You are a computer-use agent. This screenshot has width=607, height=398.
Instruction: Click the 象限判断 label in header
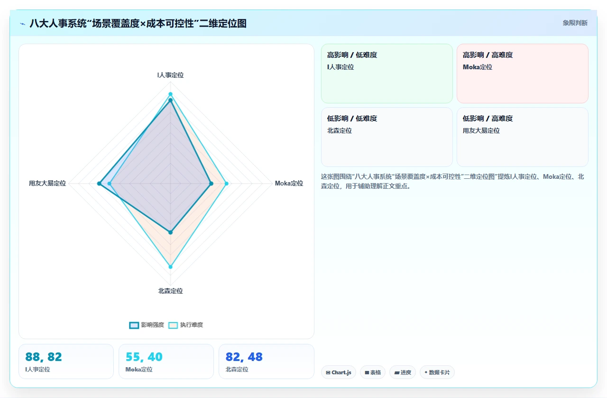(x=575, y=23)
